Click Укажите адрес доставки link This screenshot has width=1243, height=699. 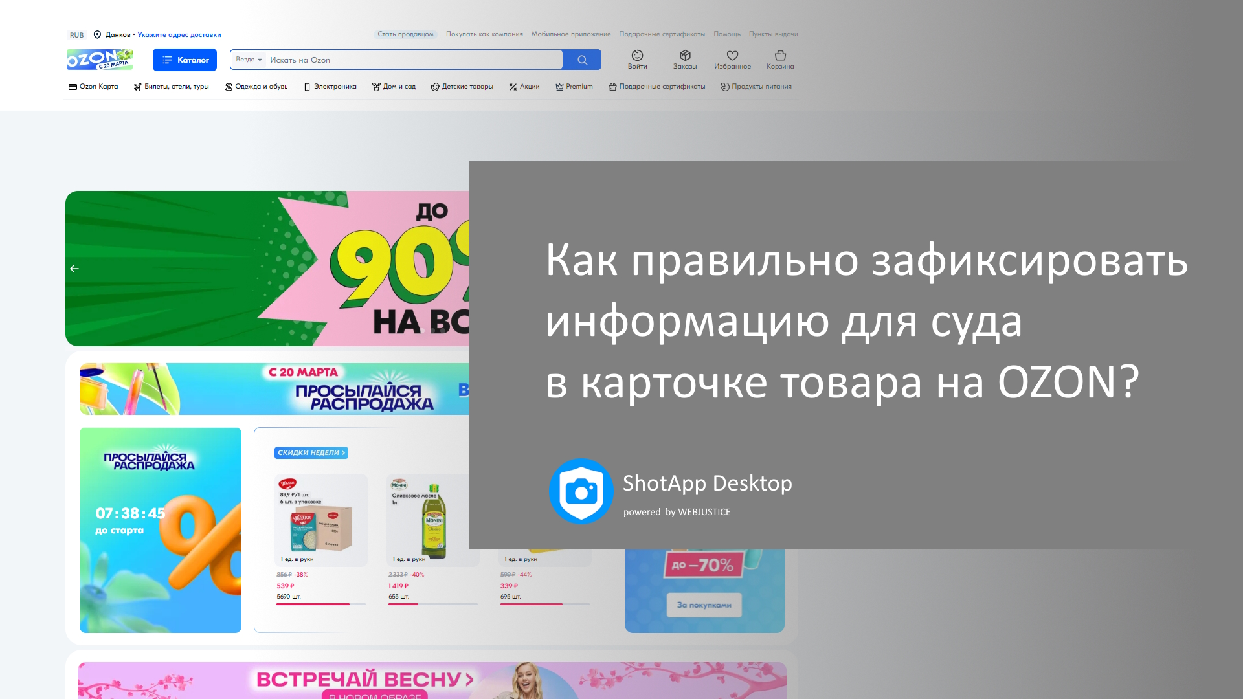[179, 35]
